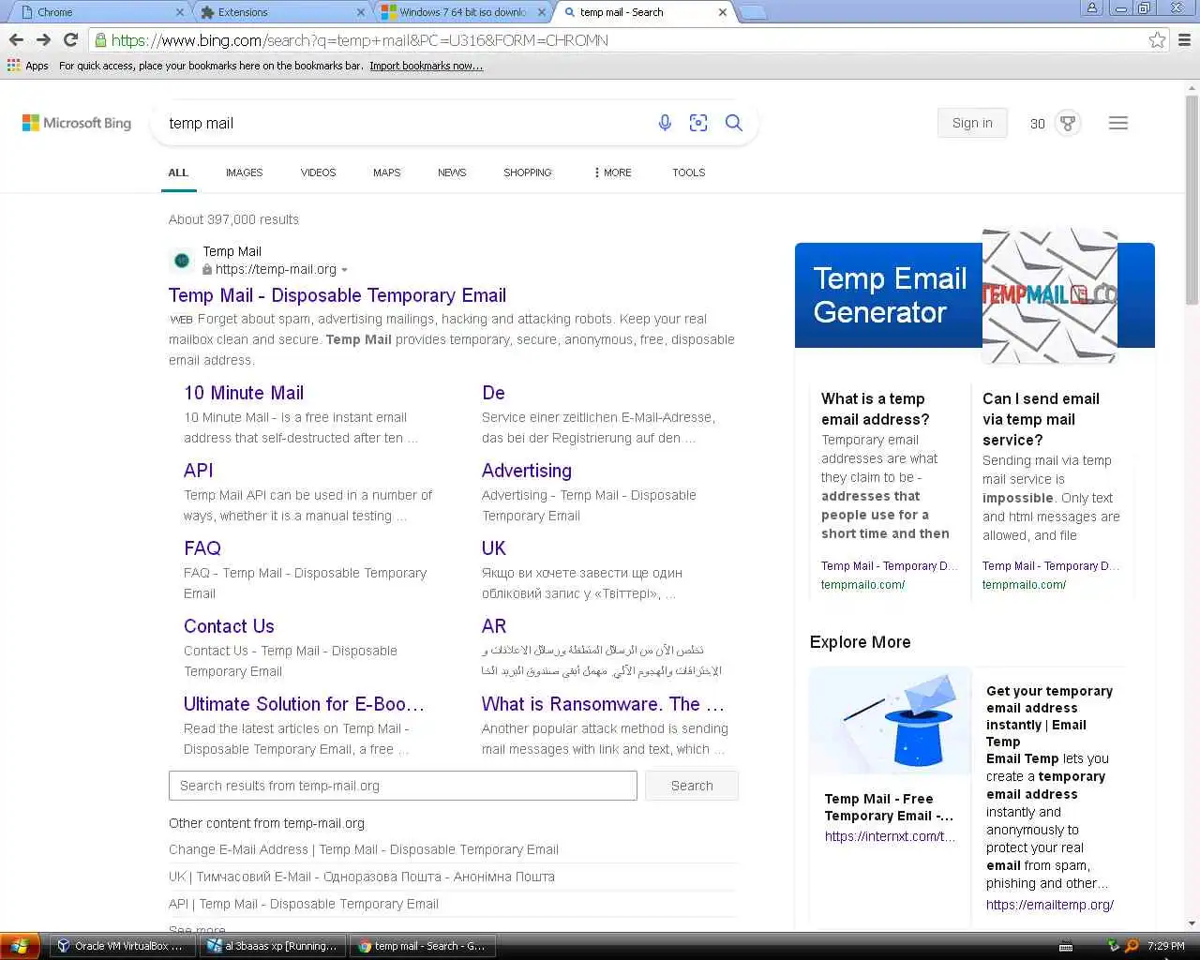Open the Advertising sitelink
This screenshot has height=960, width=1200.
click(x=527, y=471)
